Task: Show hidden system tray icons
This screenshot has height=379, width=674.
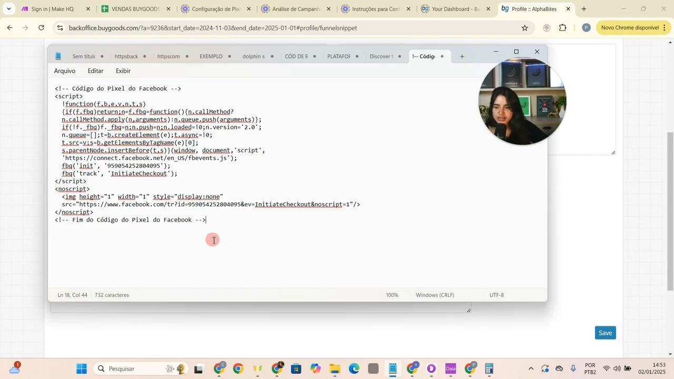Action: [x=531, y=369]
